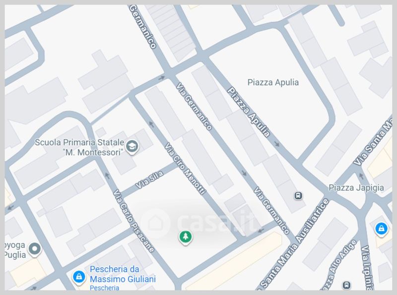The width and height of the screenshot is (397, 295).
Task: Select the Piazza Japigia label
Action: [x=356, y=188]
